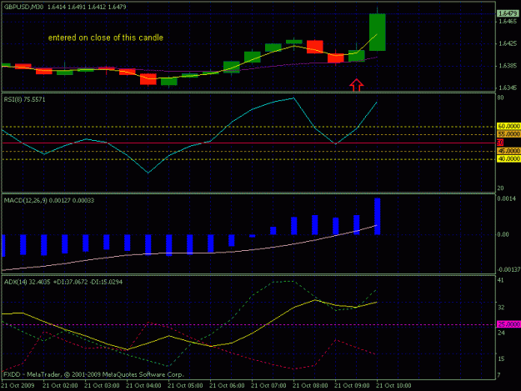521x391 pixels.
Task: Click the RSI 55.0000 level label
Action: click(508, 134)
